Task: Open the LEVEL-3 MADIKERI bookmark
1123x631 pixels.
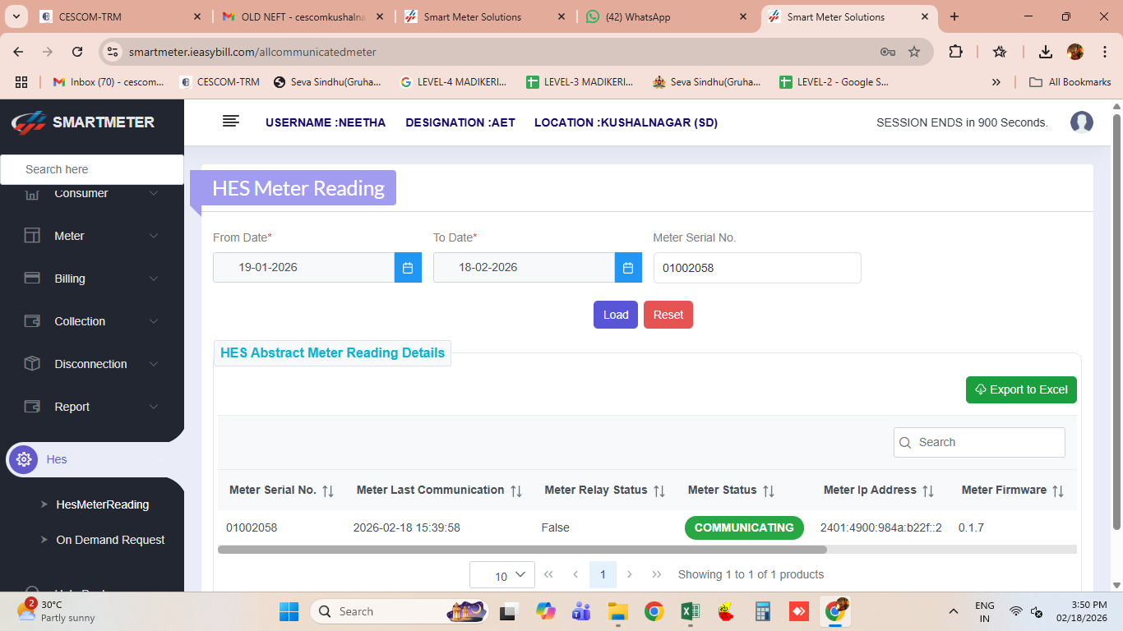Action: pyautogui.click(x=580, y=82)
